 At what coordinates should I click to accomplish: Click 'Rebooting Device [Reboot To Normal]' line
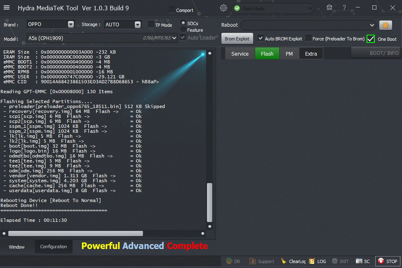51,200
